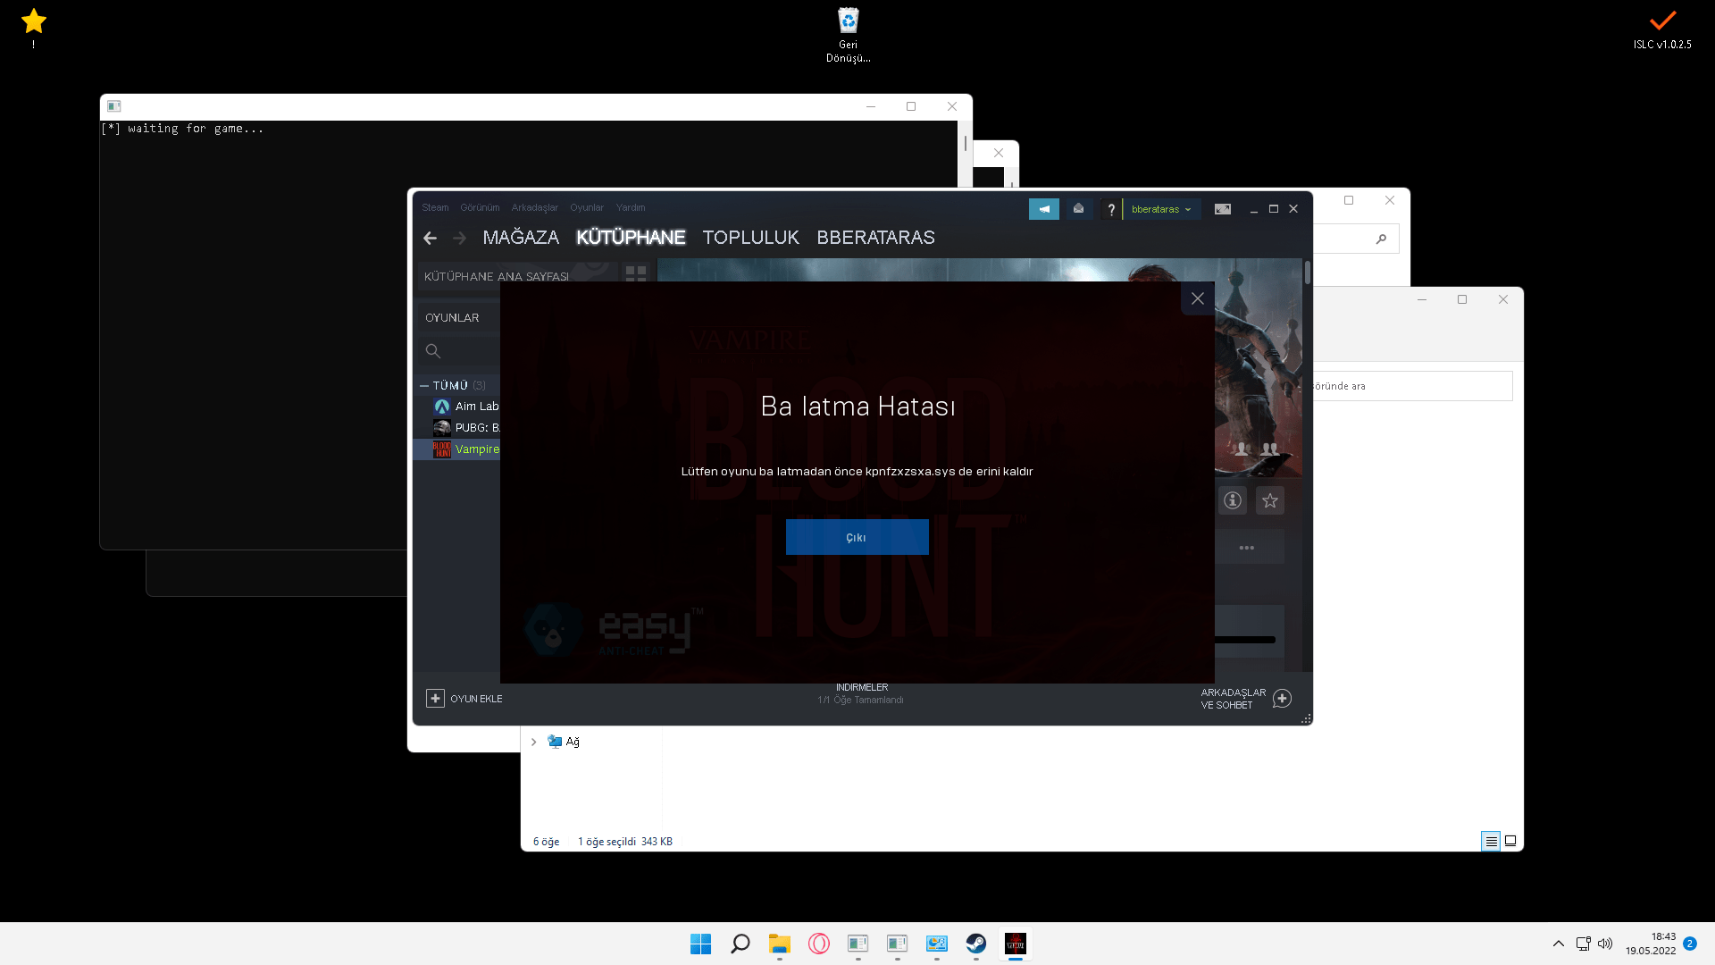Click the friends group icon on banner

coord(1269,449)
